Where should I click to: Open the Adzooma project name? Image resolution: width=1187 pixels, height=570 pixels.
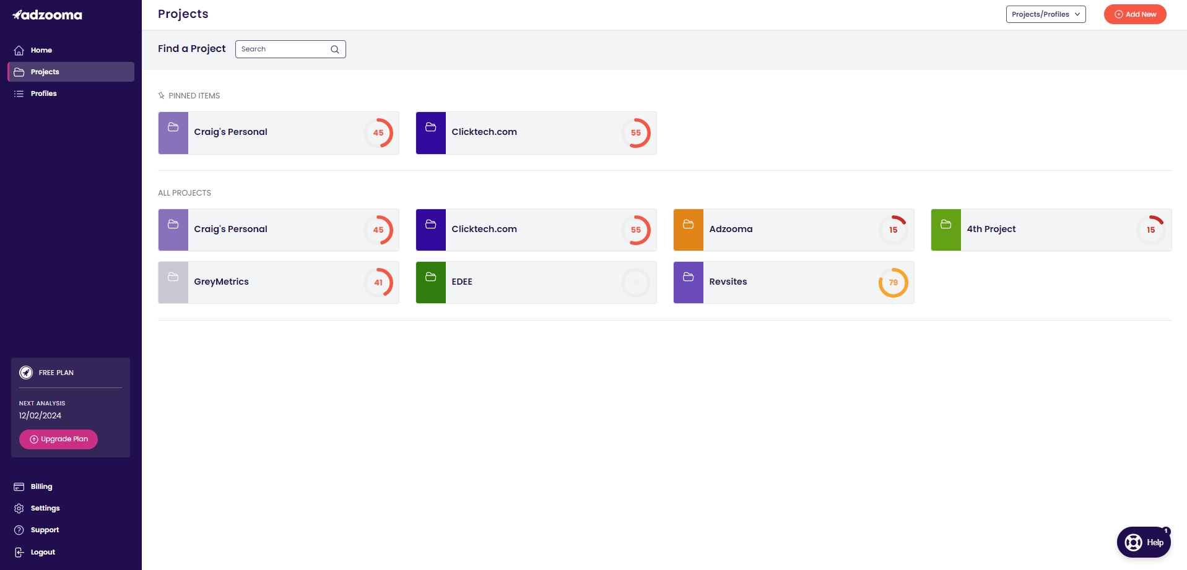[731, 229]
